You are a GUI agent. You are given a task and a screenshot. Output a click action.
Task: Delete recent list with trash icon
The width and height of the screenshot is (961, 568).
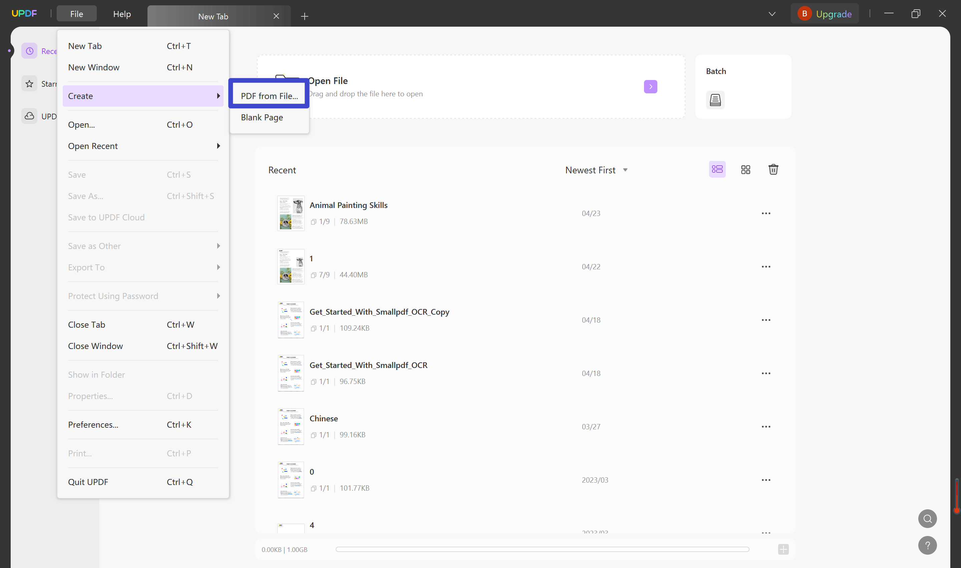click(x=773, y=170)
